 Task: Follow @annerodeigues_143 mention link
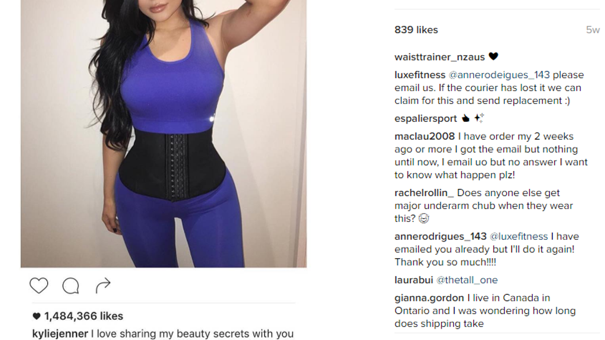pos(499,75)
